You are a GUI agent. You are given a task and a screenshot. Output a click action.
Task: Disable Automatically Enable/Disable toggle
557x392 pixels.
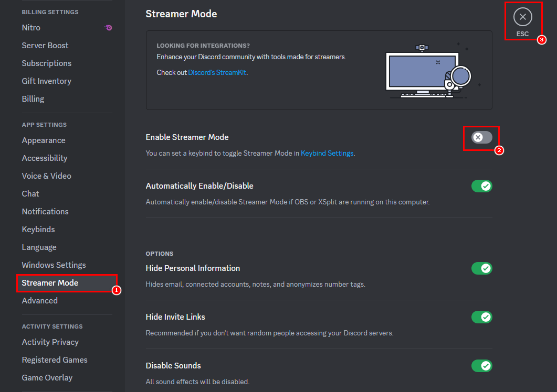tap(481, 186)
